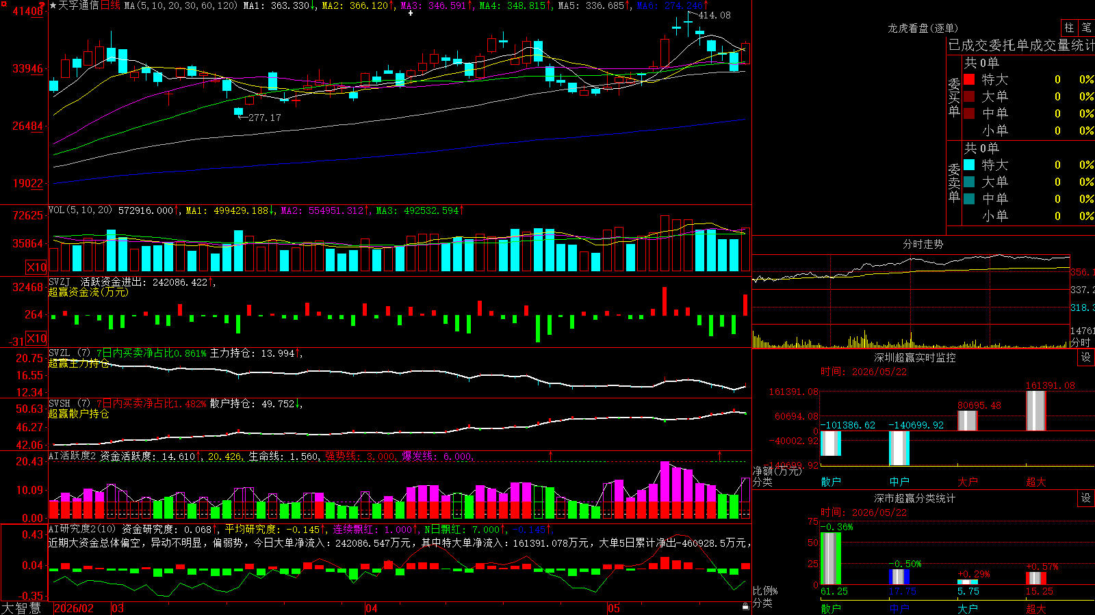
Task: Click the 散户 bar in 深圳超赢实时监控 chart
Action: pyautogui.click(x=830, y=443)
